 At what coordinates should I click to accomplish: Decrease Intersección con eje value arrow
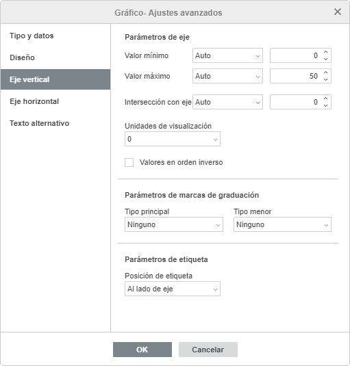(x=325, y=105)
